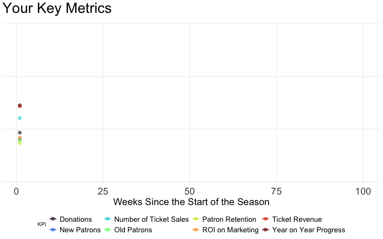This screenshot has height=239, width=383.
Task: Click the "Old Patrons" legend label text
Action: tap(133, 230)
